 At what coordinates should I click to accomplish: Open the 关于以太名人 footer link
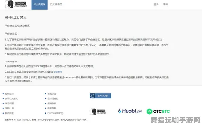pyautogui.click(x=11, y=99)
